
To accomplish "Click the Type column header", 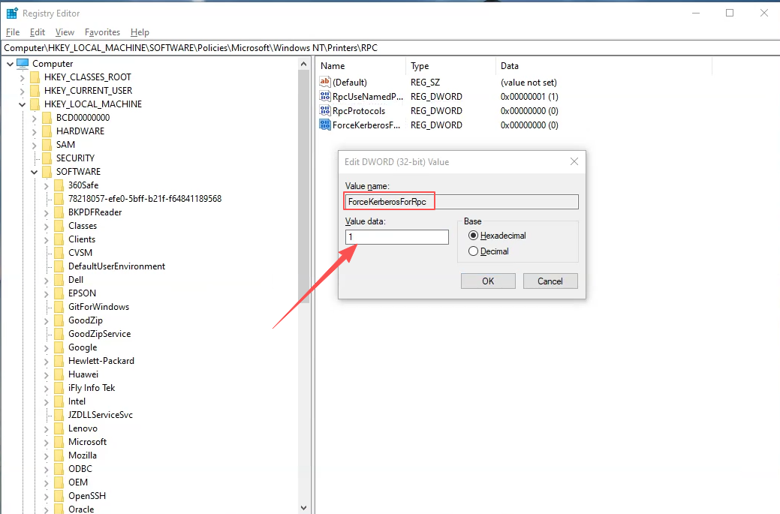I will pos(450,65).
